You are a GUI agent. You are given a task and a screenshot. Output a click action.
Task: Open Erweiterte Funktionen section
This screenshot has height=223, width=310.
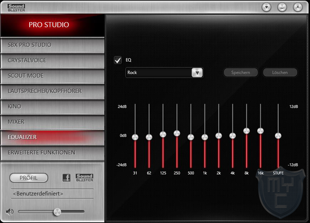52,153
